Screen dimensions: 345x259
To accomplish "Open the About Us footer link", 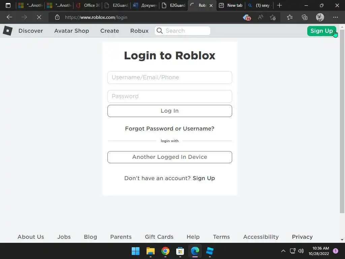I will point(31,237).
